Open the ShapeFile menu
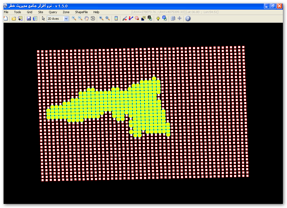Image resolution: width=287 pixels, height=208 pixels. [x=81, y=12]
